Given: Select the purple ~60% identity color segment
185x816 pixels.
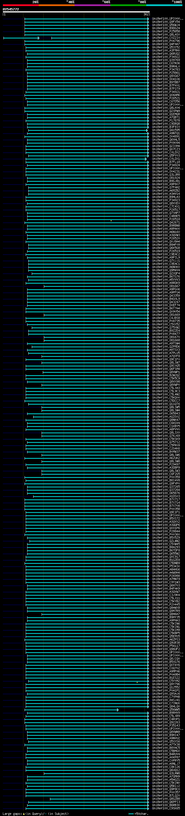Looking at the screenshot, I should click(93, 5).
